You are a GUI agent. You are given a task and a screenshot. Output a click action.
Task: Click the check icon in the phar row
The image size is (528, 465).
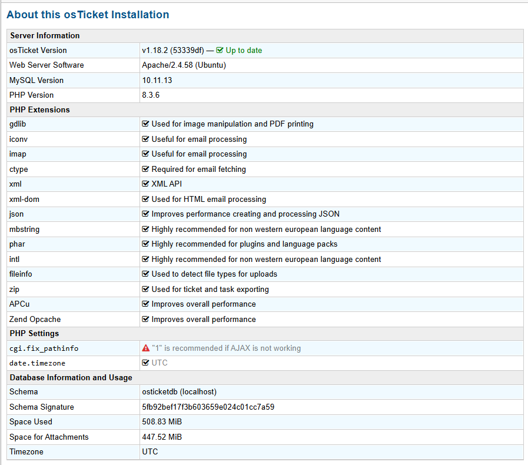coord(146,244)
